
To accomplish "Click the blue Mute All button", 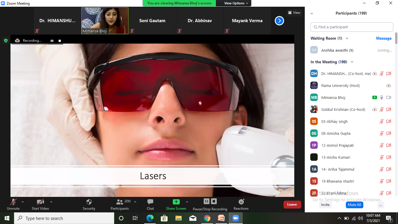I will pos(354,205).
